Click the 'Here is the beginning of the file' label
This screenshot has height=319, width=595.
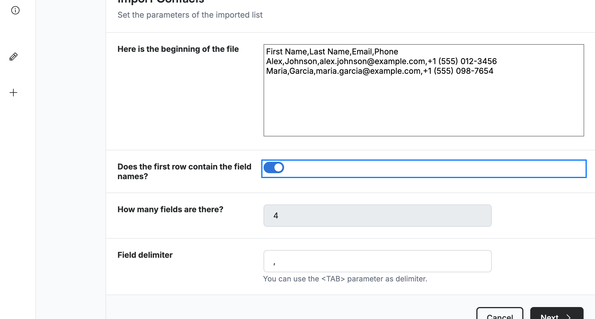point(178,49)
